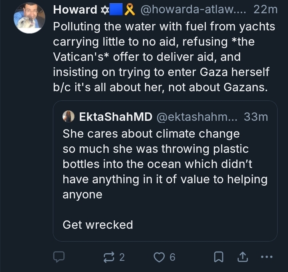Open the reply composer via speech bubble icon
The image size is (288, 272).
(59, 257)
